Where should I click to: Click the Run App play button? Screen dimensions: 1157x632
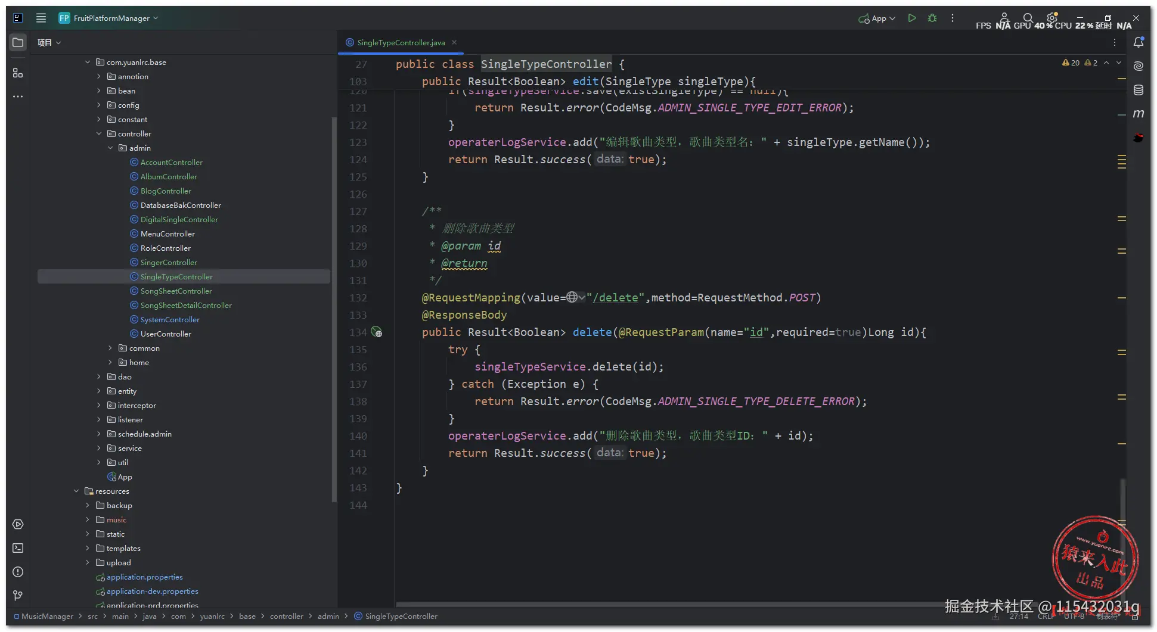[911, 18]
